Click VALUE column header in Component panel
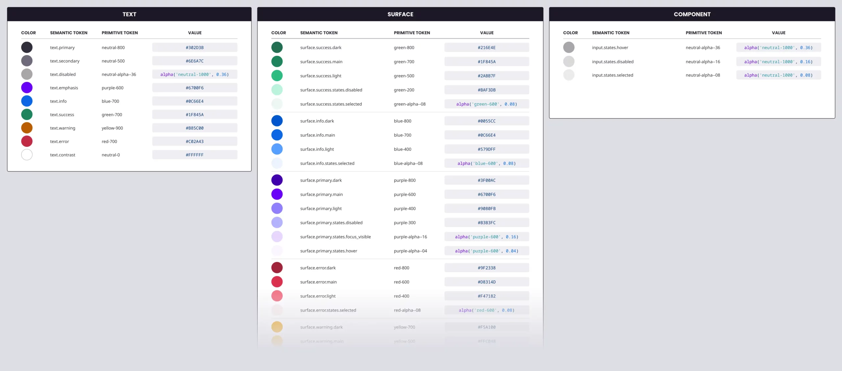Viewport: 842px width, 371px height. point(779,33)
